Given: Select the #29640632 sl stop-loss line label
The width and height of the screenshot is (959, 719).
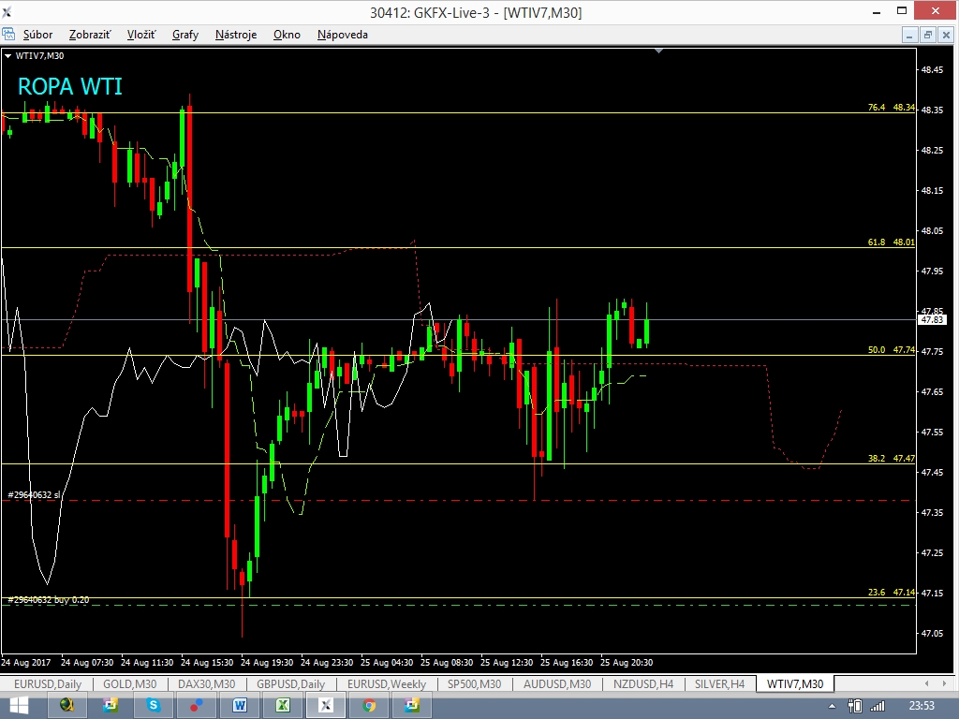Looking at the screenshot, I should pyautogui.click(x=34, y=494).
